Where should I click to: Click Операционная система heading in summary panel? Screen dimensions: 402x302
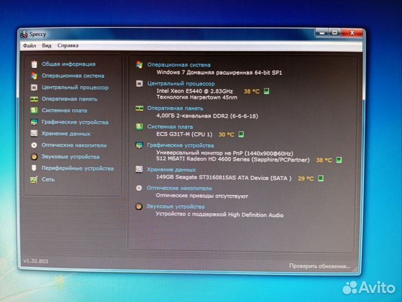(179, 65)
